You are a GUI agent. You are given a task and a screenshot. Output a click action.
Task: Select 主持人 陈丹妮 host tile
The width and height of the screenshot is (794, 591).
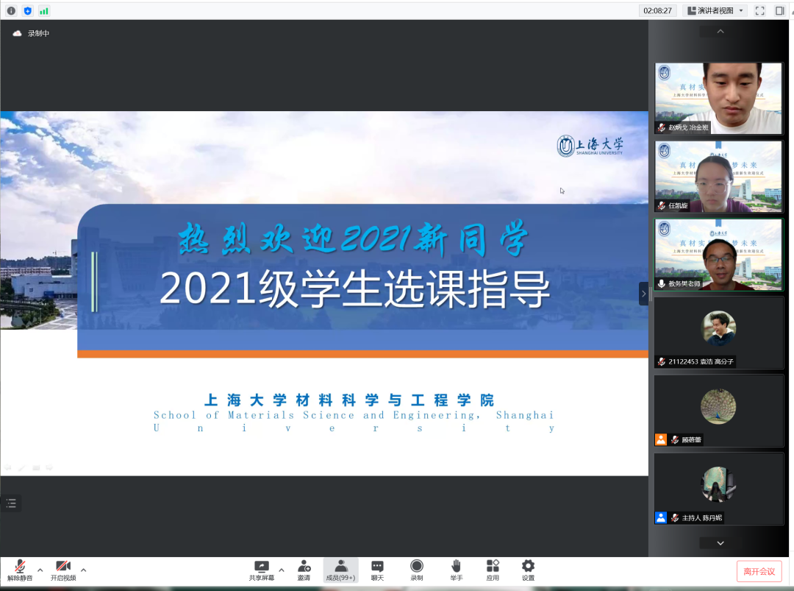pos(718,489)
